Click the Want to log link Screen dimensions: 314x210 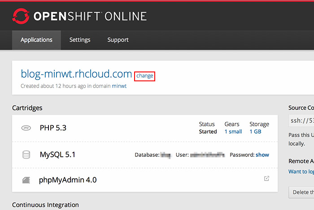pos(301,172)
